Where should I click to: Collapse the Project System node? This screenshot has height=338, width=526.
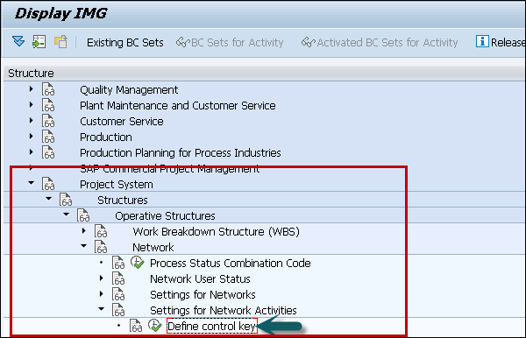[32, 183]
